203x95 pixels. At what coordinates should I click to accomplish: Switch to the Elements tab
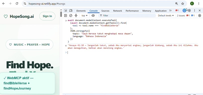click(81, 11)
